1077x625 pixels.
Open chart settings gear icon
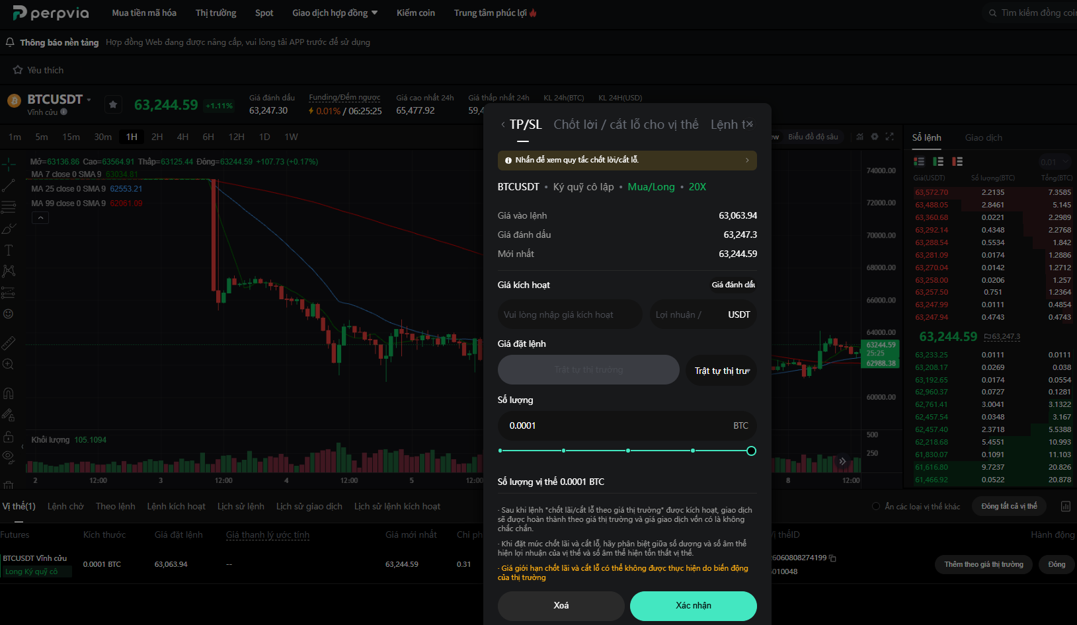point(875,137)
